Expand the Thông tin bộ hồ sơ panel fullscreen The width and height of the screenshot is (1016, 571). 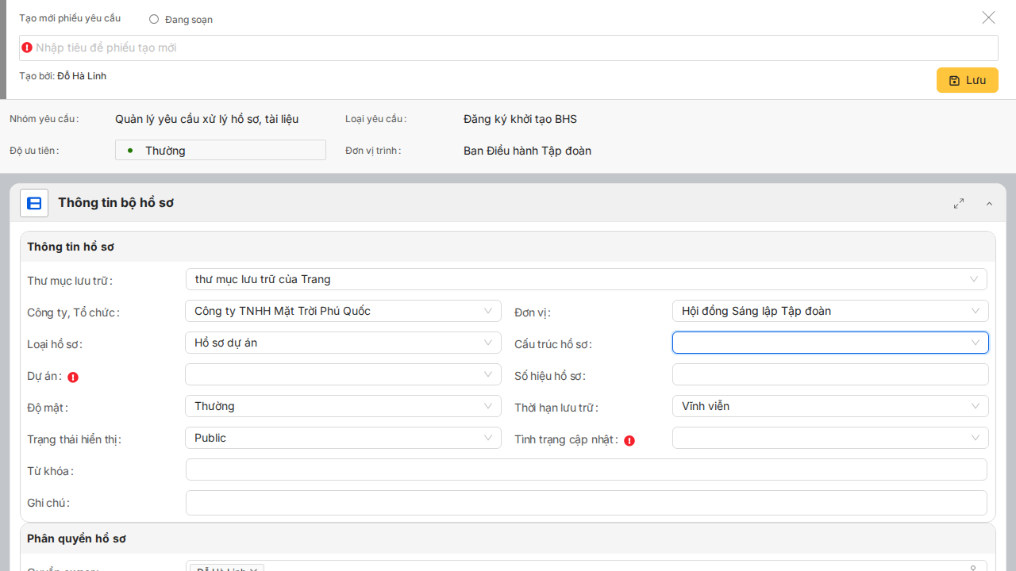(x=959, y=204)
